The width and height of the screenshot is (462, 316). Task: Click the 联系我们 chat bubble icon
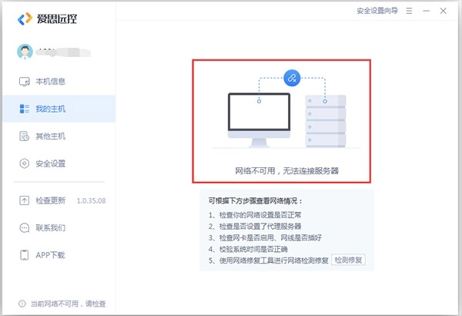23,227
